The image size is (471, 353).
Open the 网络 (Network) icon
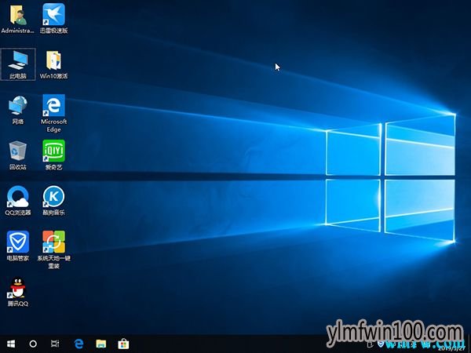18,110
